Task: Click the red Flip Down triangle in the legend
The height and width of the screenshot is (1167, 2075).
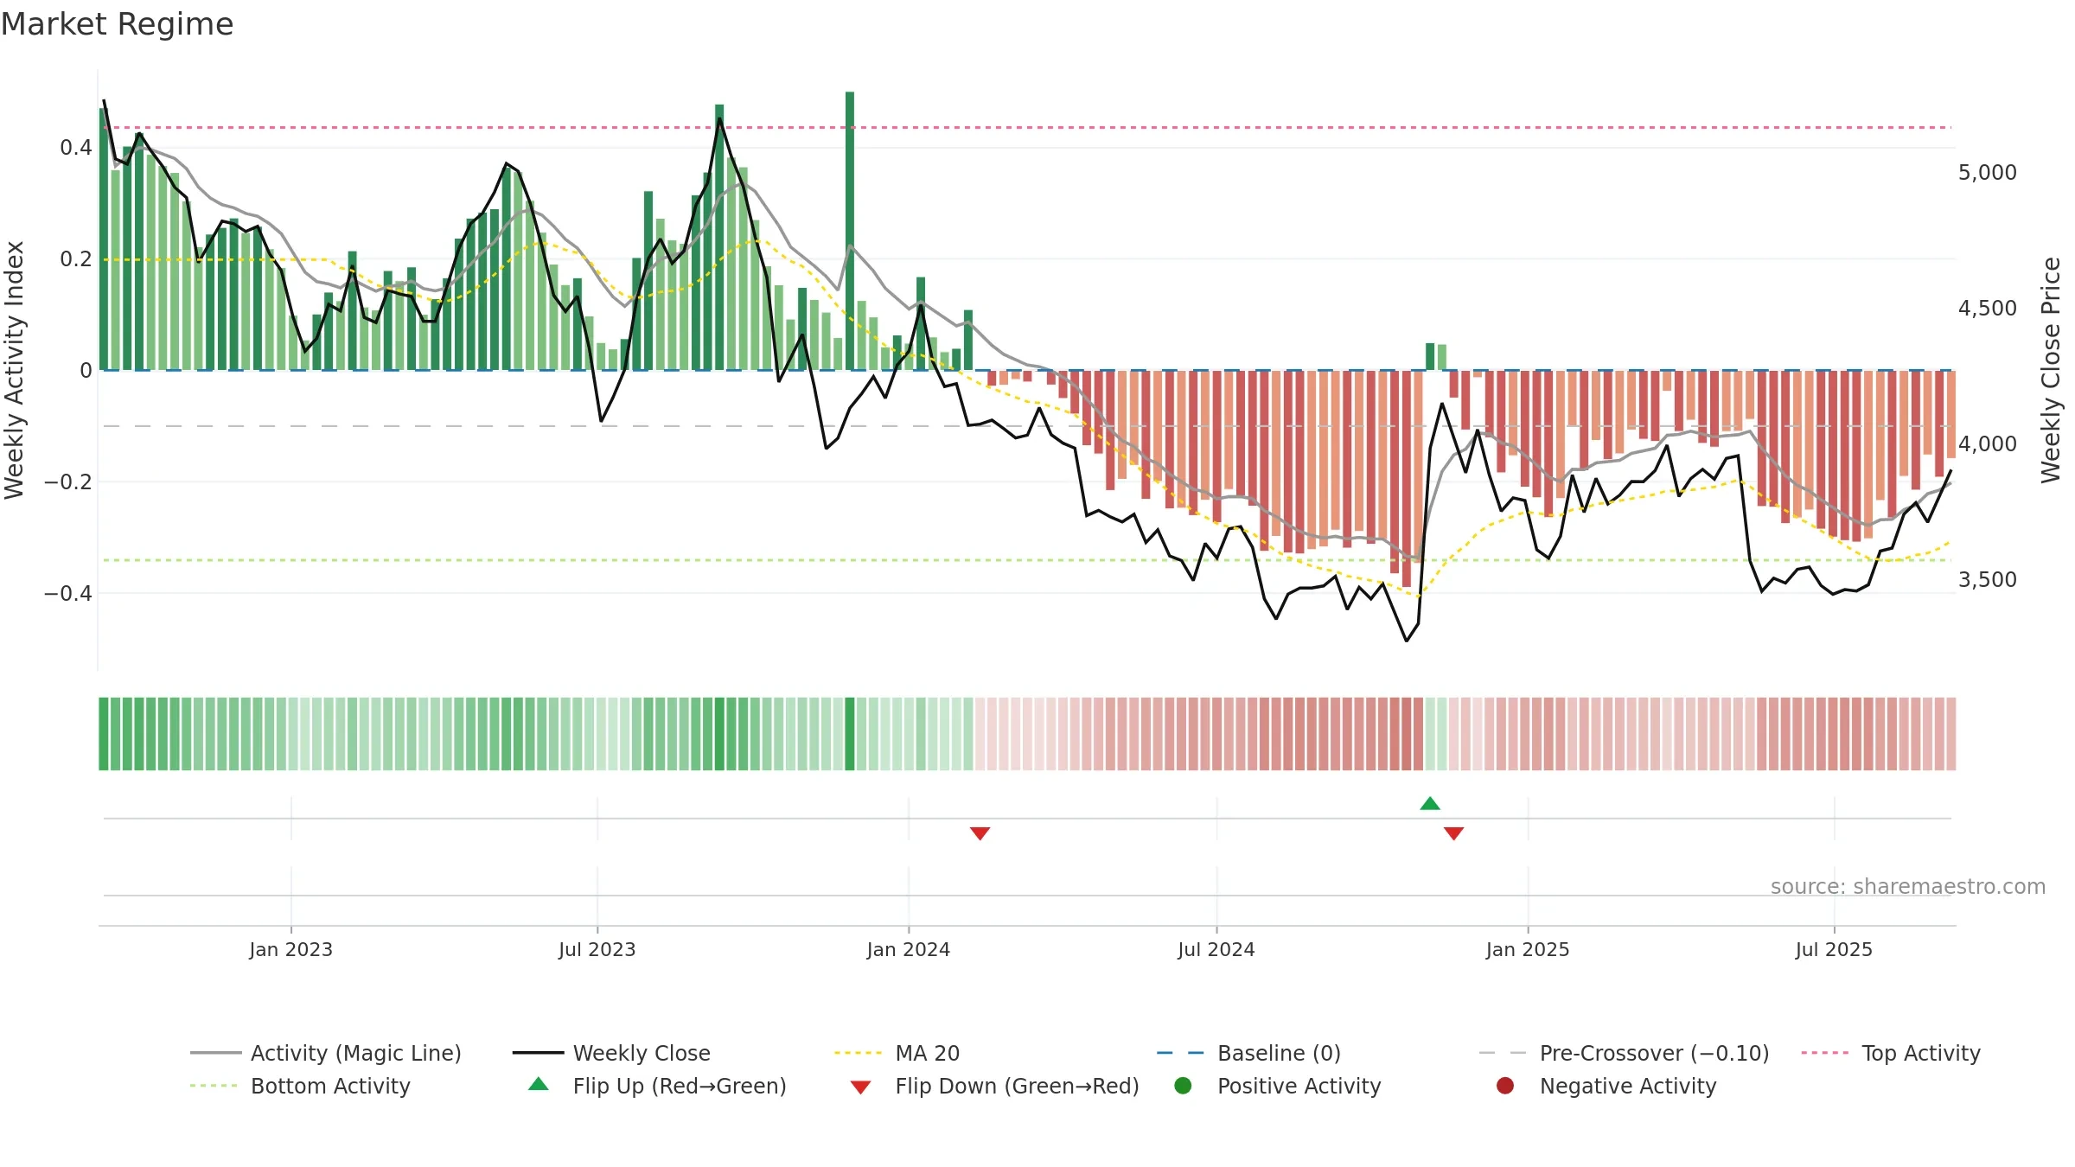Action: [x=860, y=1087]
